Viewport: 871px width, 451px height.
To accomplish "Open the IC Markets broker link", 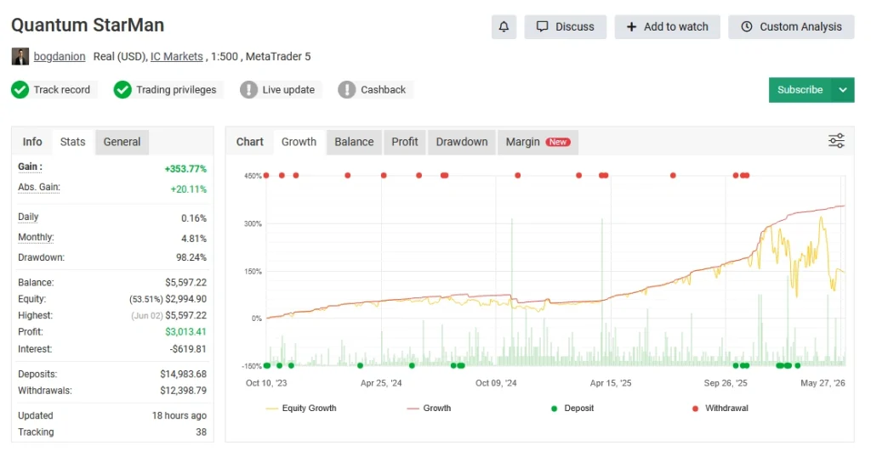I will [177, 57].
